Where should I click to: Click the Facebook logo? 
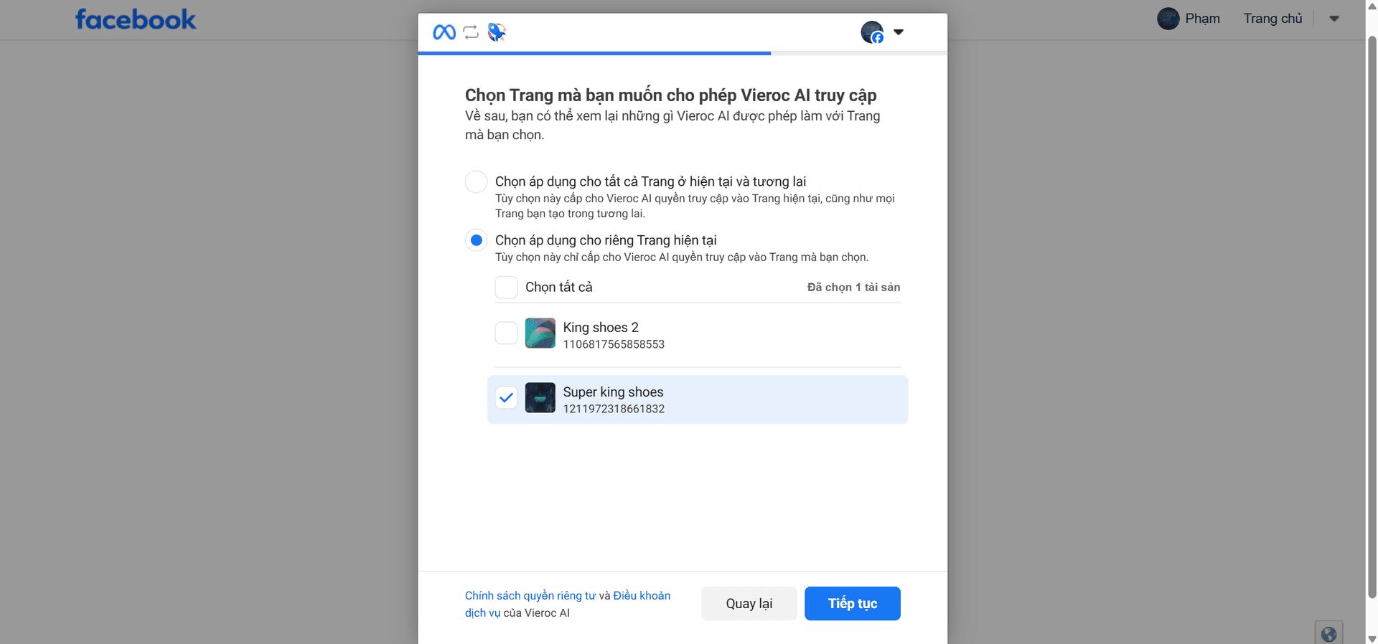tap(136, 19)
